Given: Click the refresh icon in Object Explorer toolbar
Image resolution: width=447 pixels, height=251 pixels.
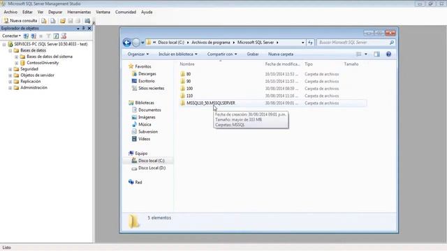Looking at the screenshot, I should pyautogui.click(x=56, y=36).
